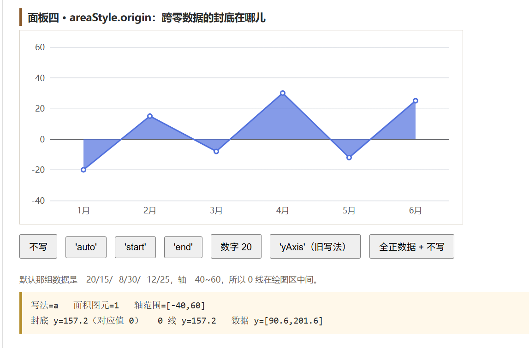Screen dimensions: 529x348
Task: Click the panel heading 面板四 areaStyle.origin
Action: [146, 18]
